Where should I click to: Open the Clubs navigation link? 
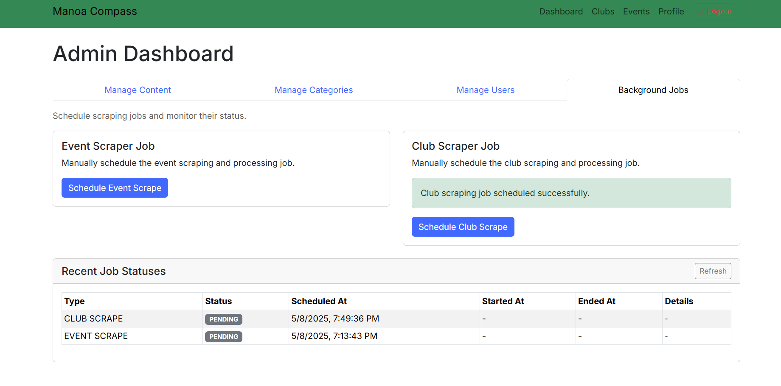(603, 11)
